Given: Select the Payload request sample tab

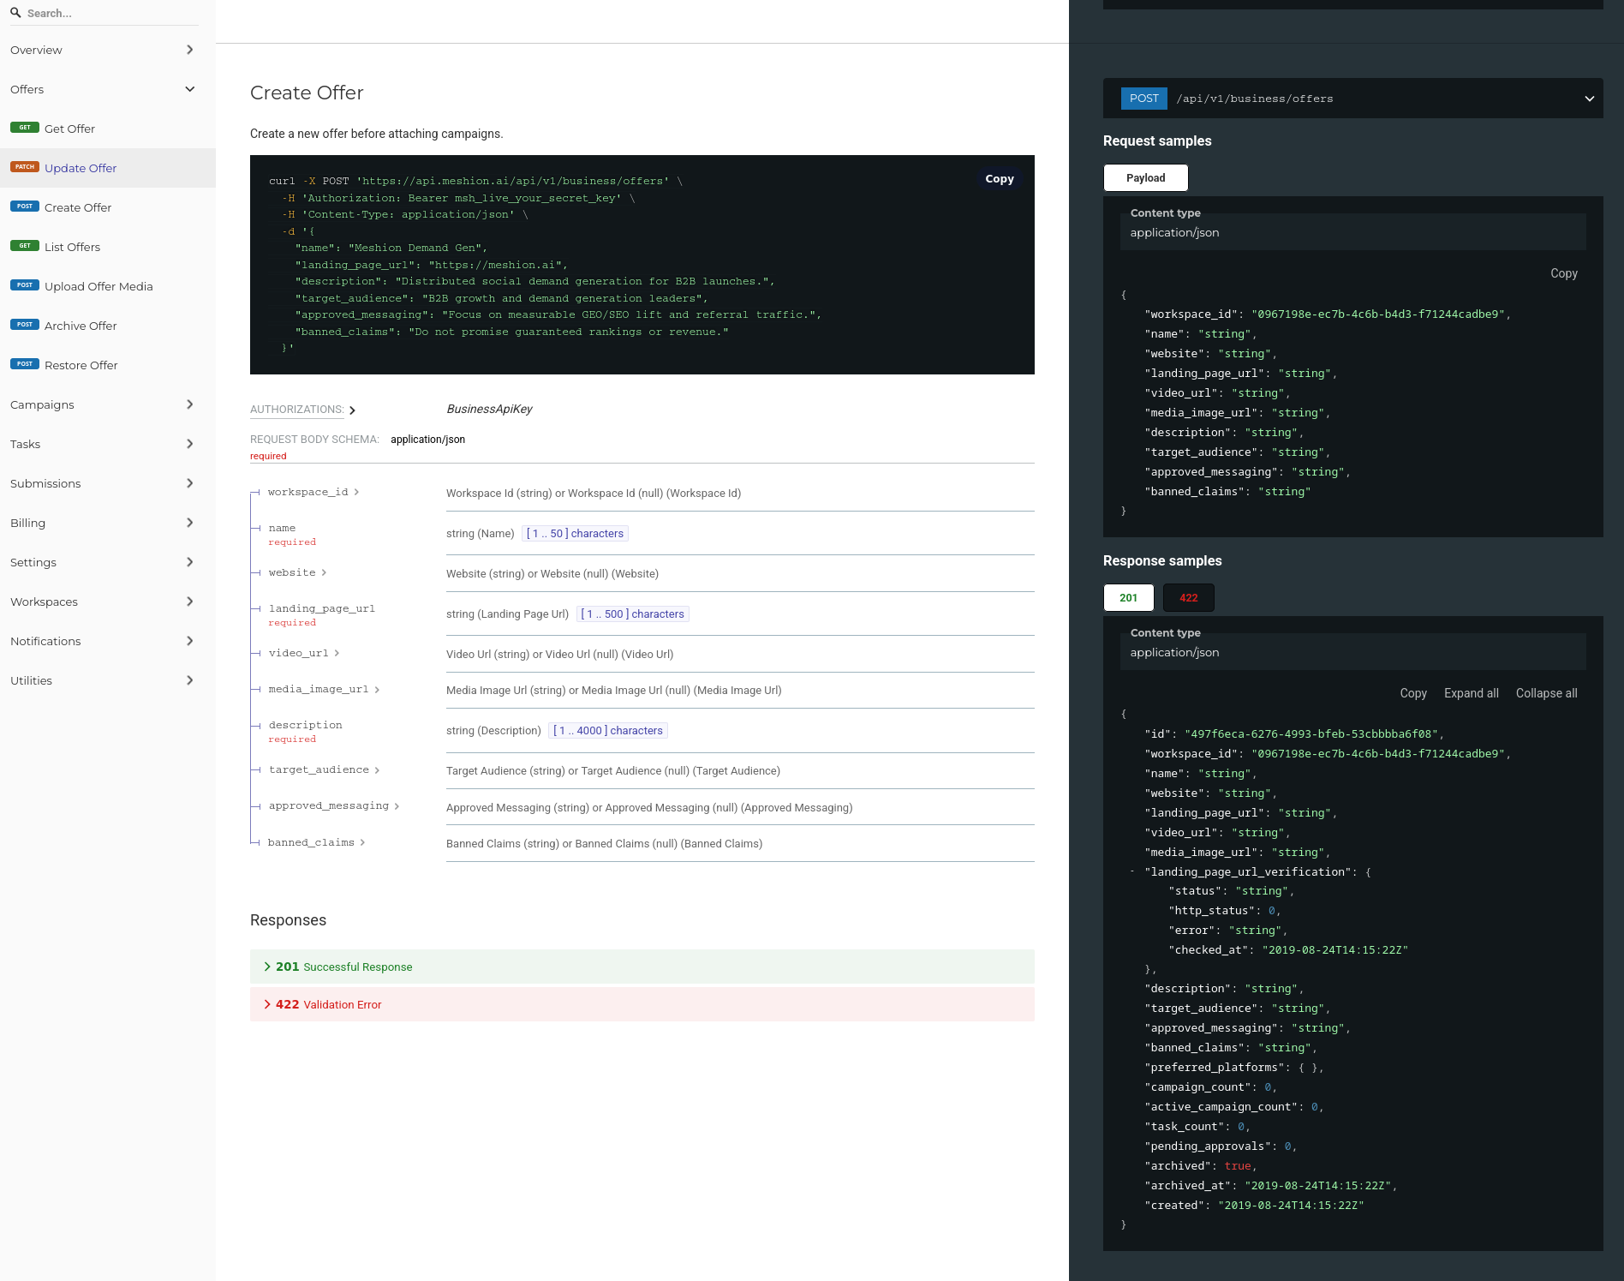Looking at the screenshot, I should click(x=1145, y=177).
